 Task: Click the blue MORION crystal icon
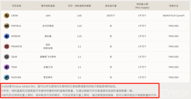click(x=7, y=36)
